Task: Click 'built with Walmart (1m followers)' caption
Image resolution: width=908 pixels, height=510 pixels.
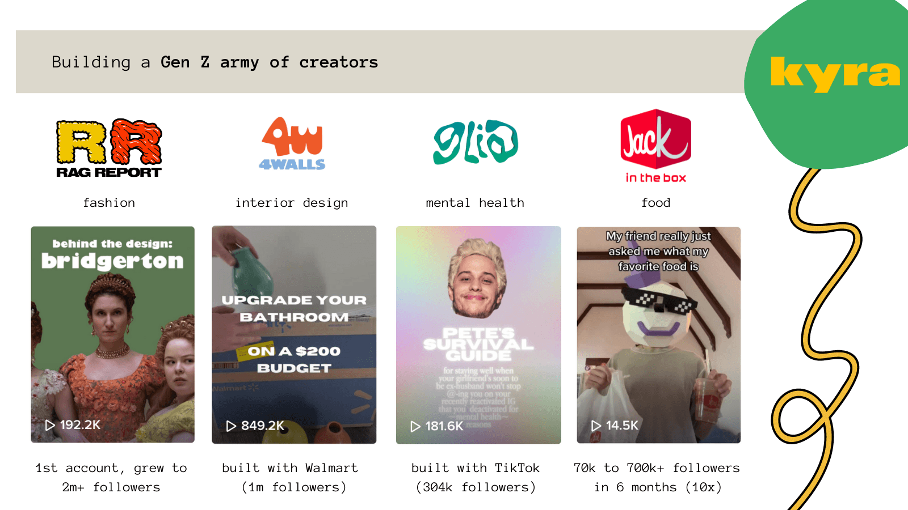Action: 290,478
